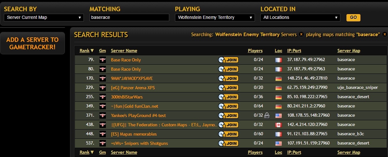Click padlock icon on Yankee's PlayGround row
388x157 pixels.
[x=267, y=115]
